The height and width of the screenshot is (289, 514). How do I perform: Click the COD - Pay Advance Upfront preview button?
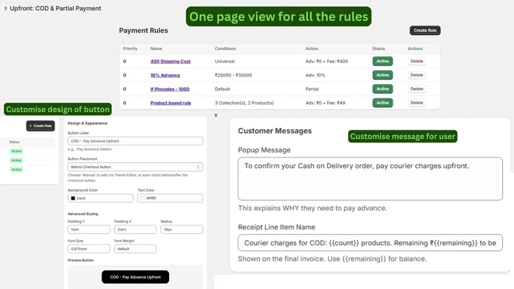point(136,277)
